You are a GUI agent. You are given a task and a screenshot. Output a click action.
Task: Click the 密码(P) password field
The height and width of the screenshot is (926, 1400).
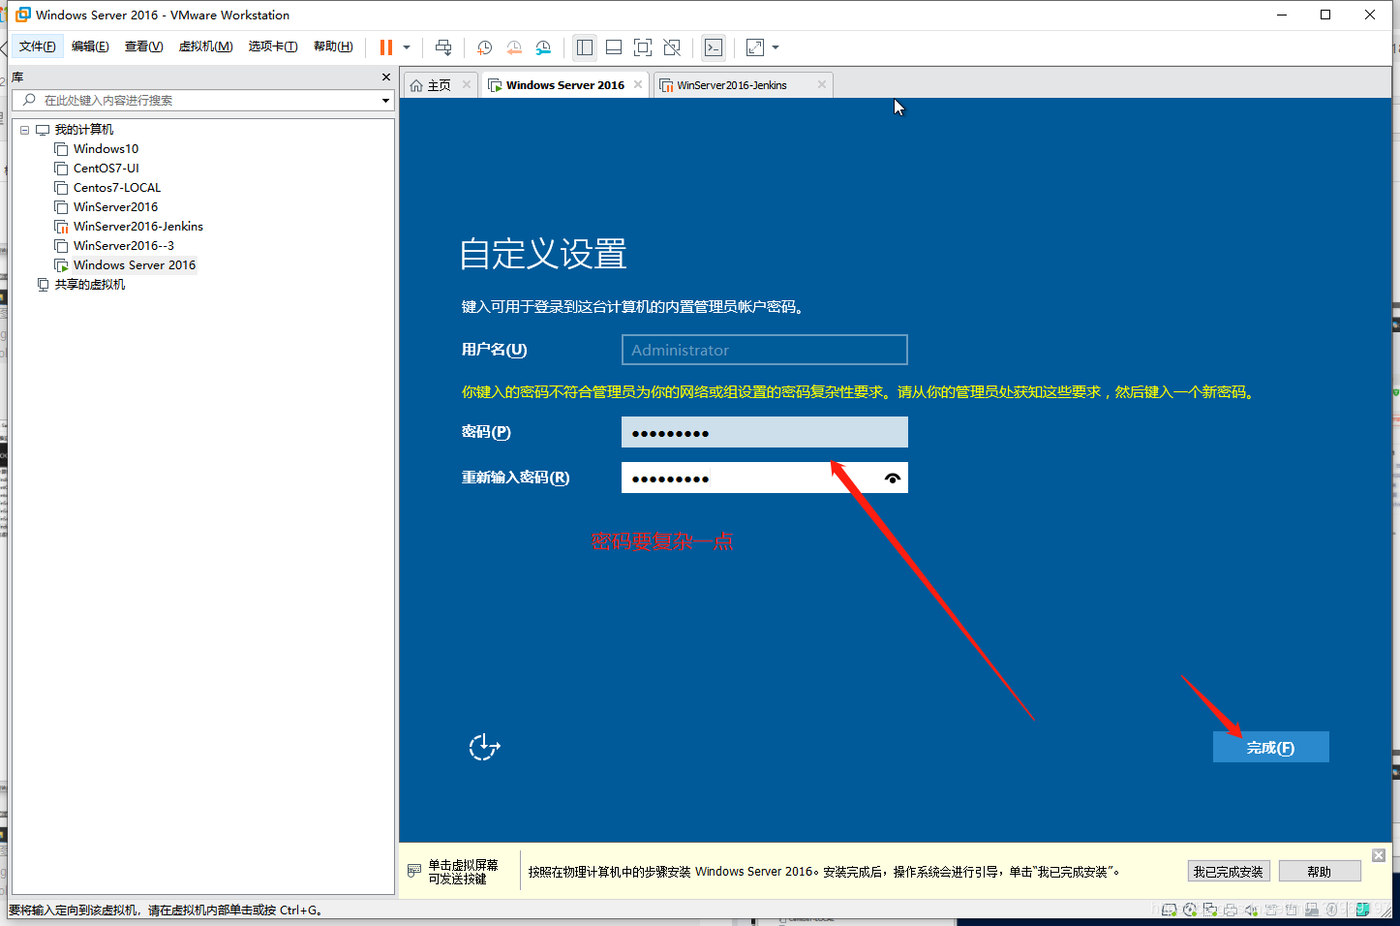click(764, 432)
